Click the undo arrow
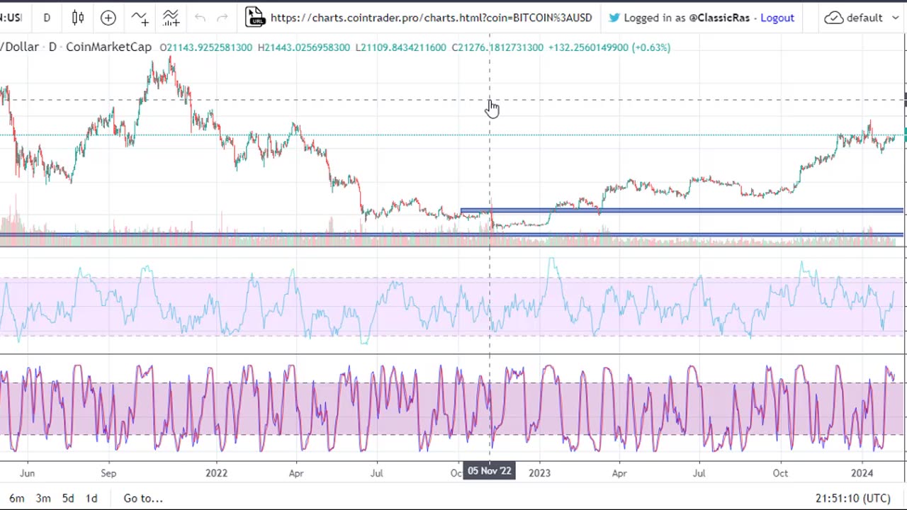This screenshot has width=907, height=510. point(200,18)
